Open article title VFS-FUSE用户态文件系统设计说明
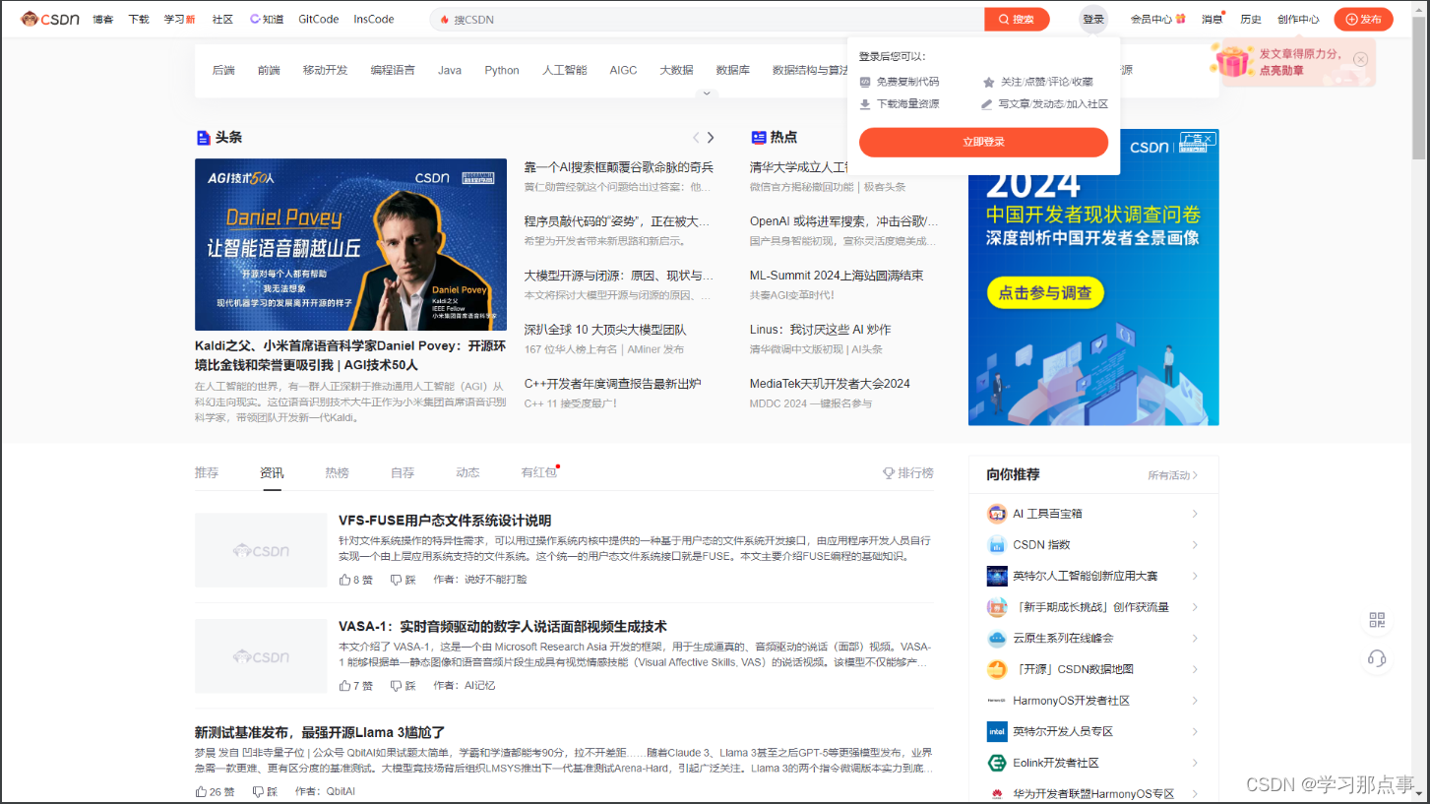 tap(445, 521)
